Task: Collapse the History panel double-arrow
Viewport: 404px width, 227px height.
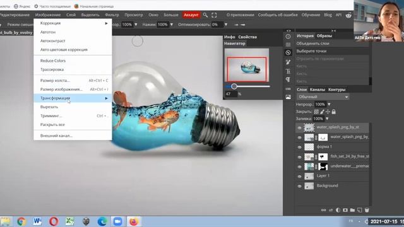Action: click(x=334, y=31)
